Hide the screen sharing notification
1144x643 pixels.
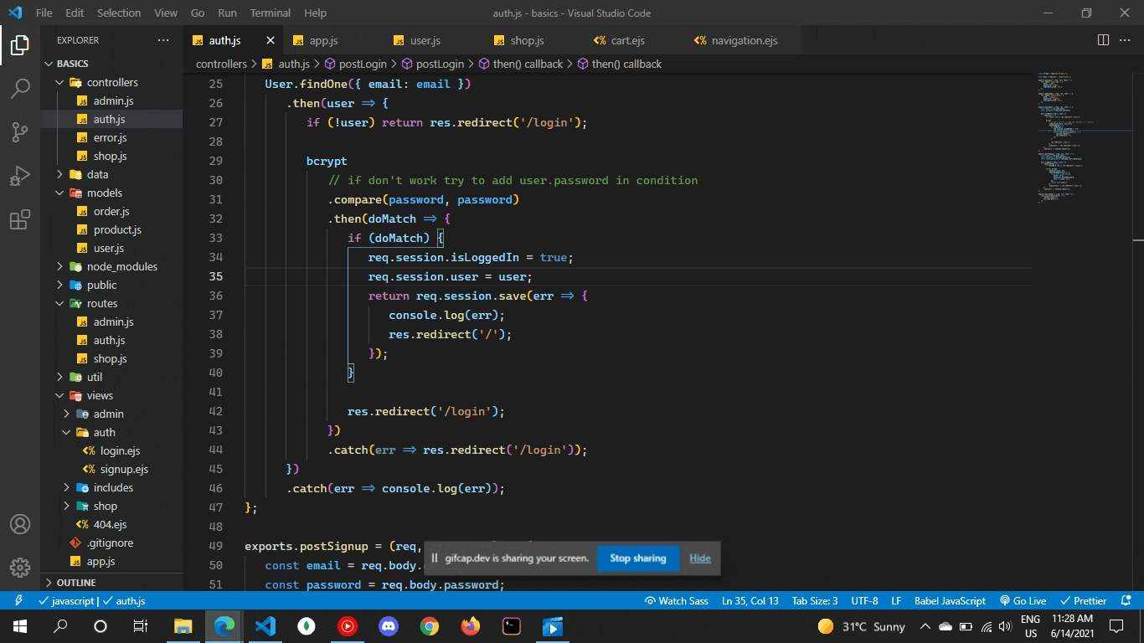(699, 558)
